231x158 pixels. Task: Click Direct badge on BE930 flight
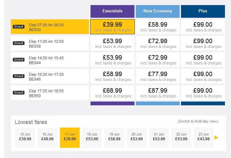click(19, 27)
